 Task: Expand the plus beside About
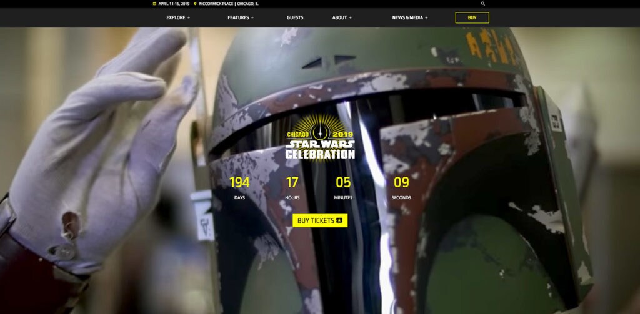[x=350, y=17]
